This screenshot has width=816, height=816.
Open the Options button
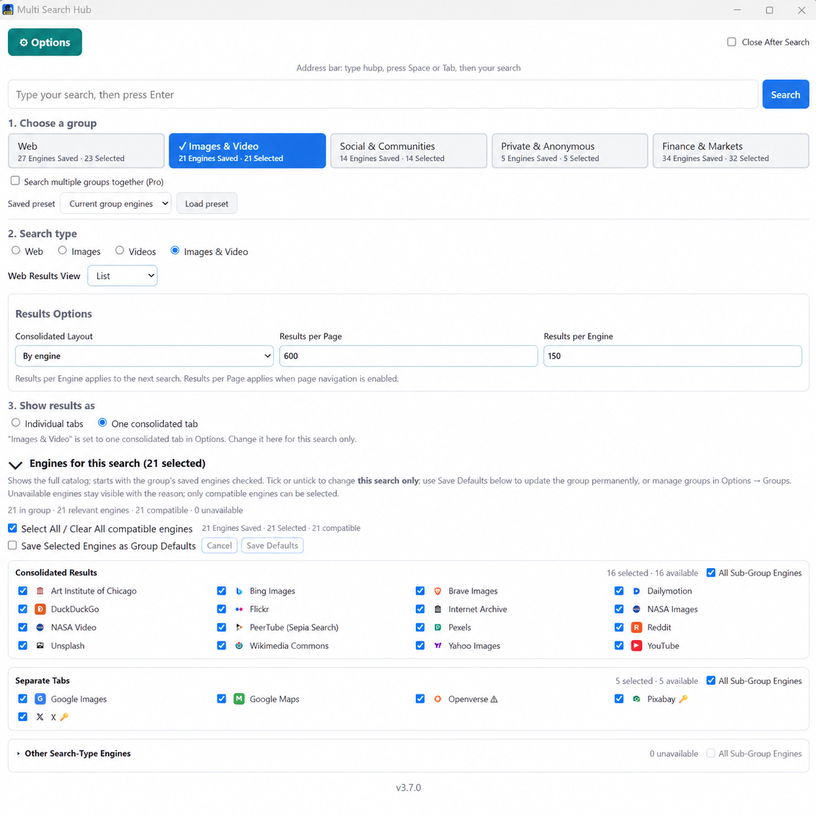tap(45, 42)
